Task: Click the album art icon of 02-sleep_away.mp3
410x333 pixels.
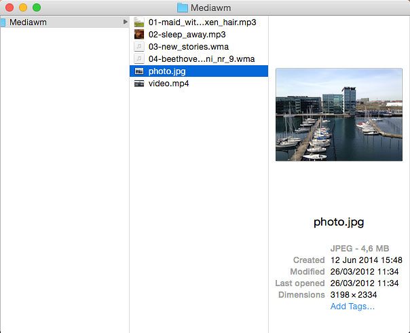Action: click(x=139, y=34)
